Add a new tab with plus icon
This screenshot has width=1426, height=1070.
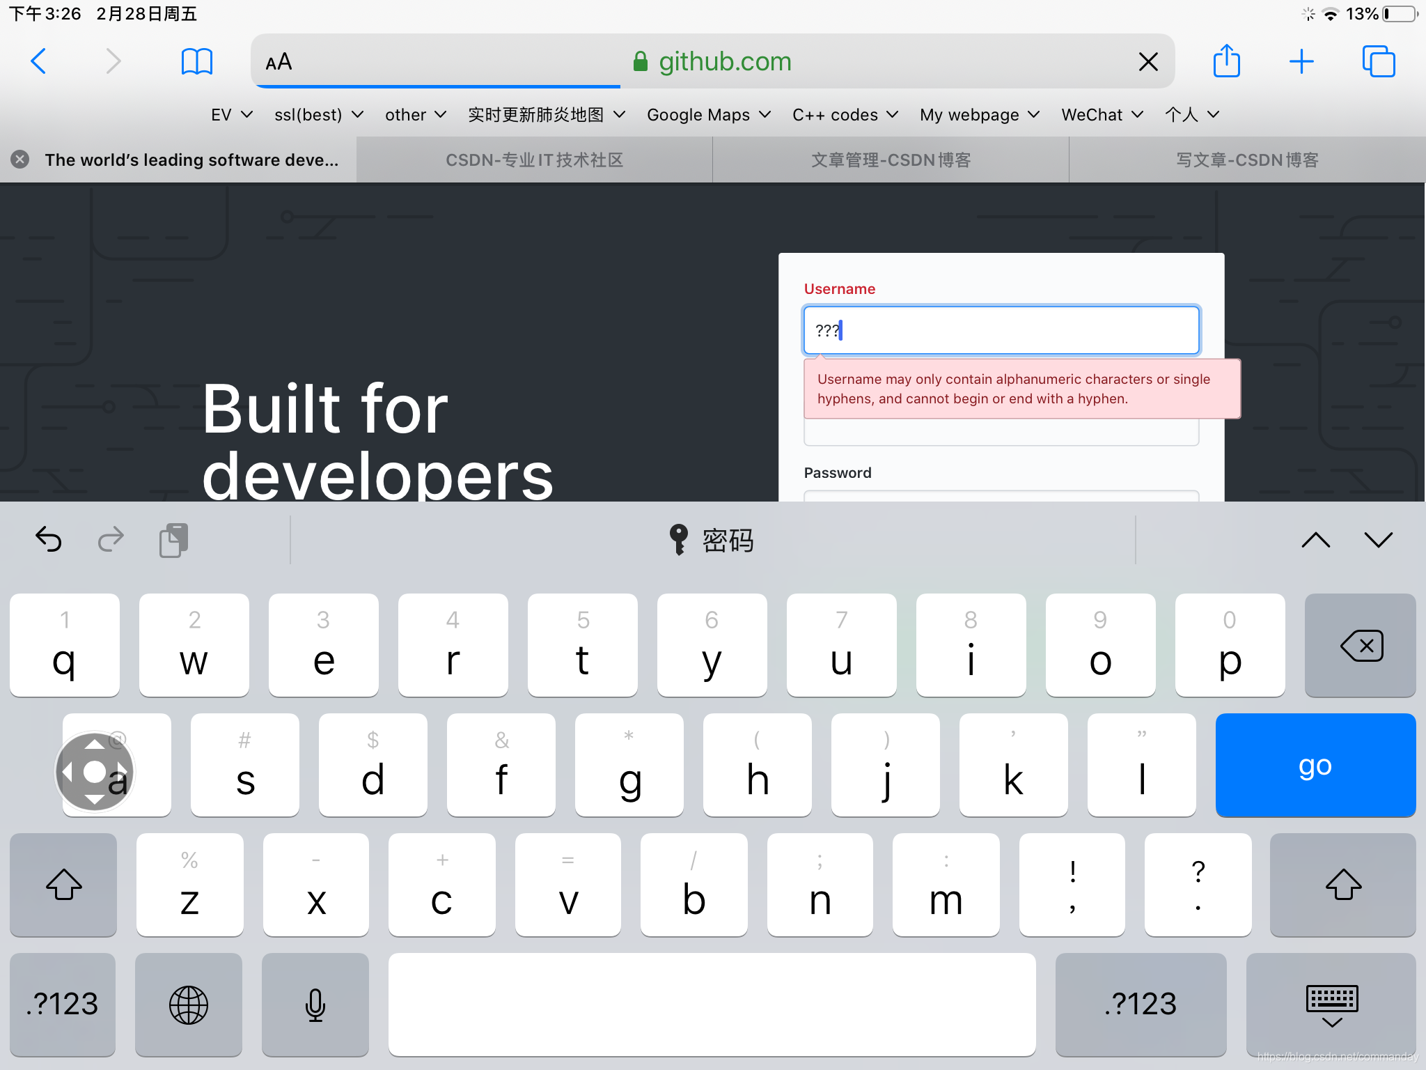coord(1301,61)
